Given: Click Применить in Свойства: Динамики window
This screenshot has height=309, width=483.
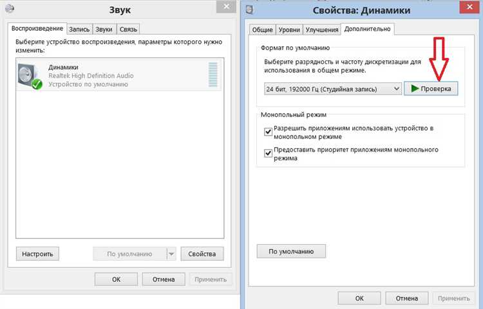Looking at the screenshot, I should [454, 298].
